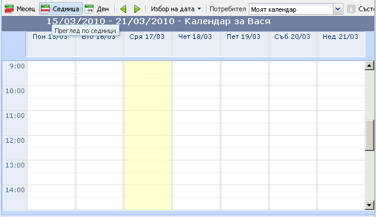The width and height of the screenshot is (376, 217).
Task: Click the vertical scrollbar thumb
Action: [369, 136]
